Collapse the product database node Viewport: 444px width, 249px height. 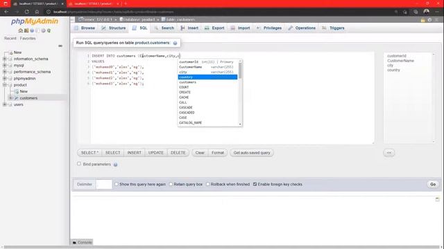(x=5, y=84)
